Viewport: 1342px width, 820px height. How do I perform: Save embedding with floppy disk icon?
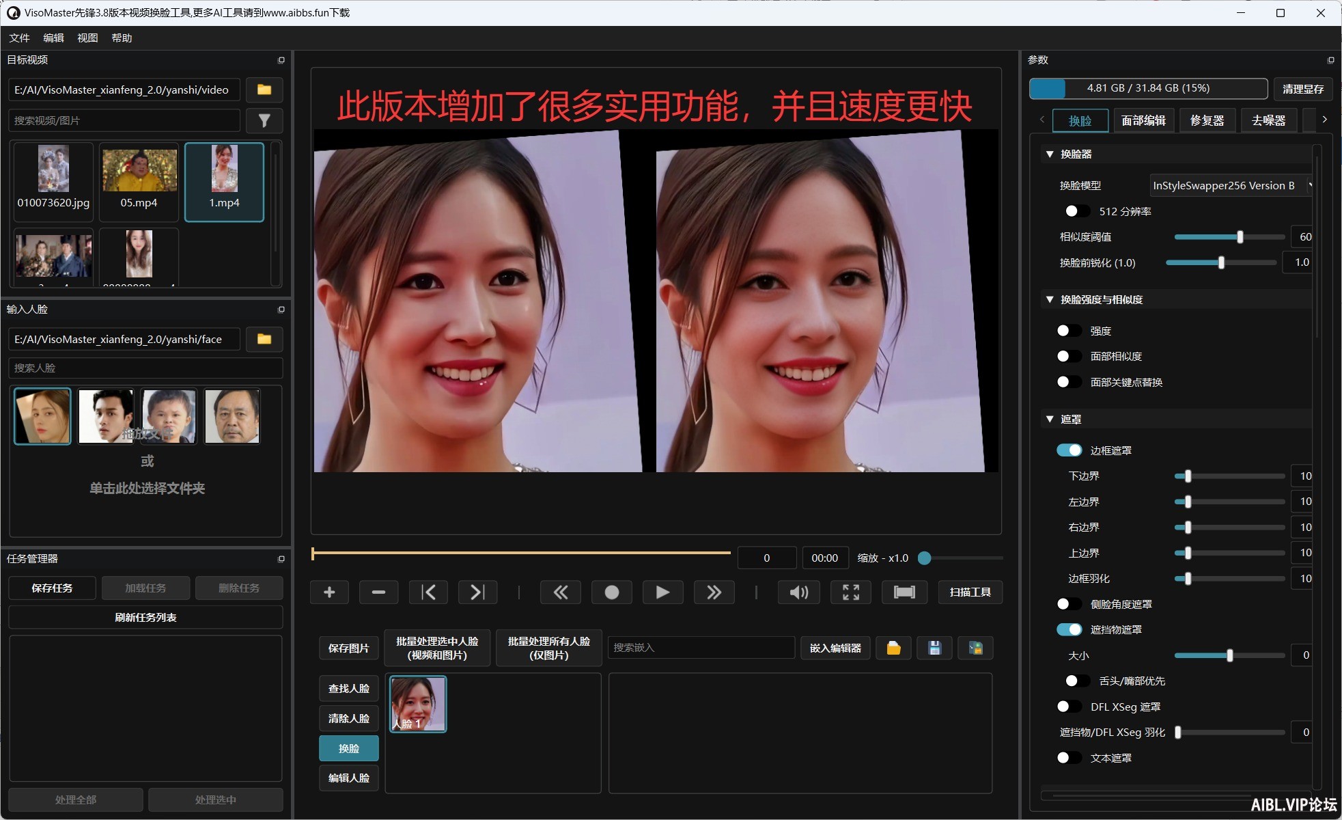pyautogui.click(x=934, y=648)
